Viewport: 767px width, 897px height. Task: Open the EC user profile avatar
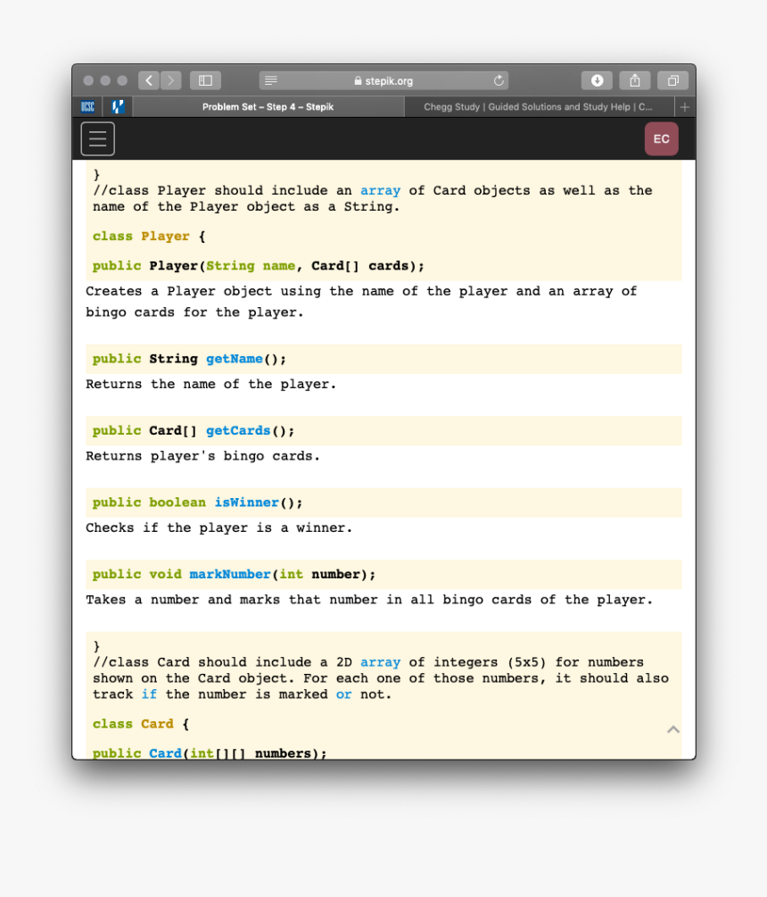[661, 139]
